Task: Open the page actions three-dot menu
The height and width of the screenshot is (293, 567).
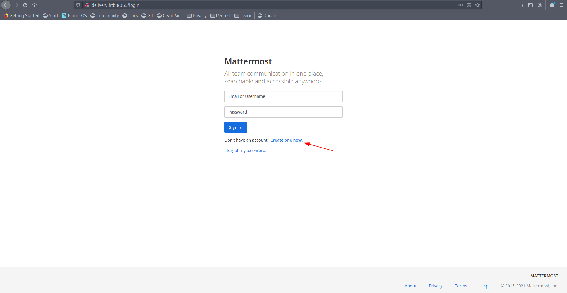Action: tap(461, 5)
